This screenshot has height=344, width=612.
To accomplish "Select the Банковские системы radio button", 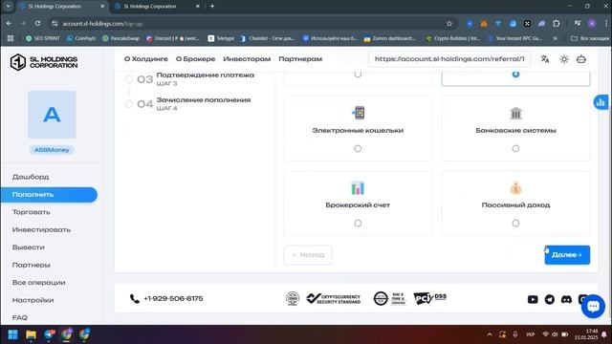I will pos(515,149).
